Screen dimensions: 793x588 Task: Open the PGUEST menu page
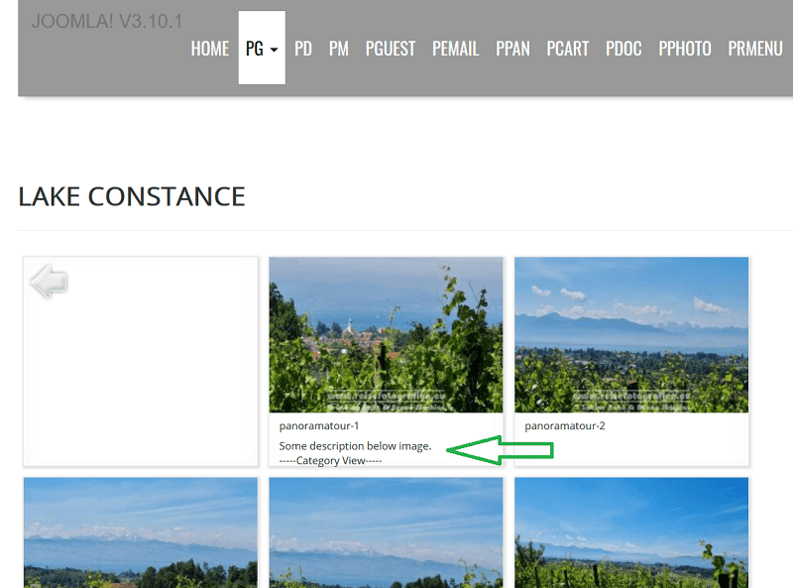coord(391,49)
